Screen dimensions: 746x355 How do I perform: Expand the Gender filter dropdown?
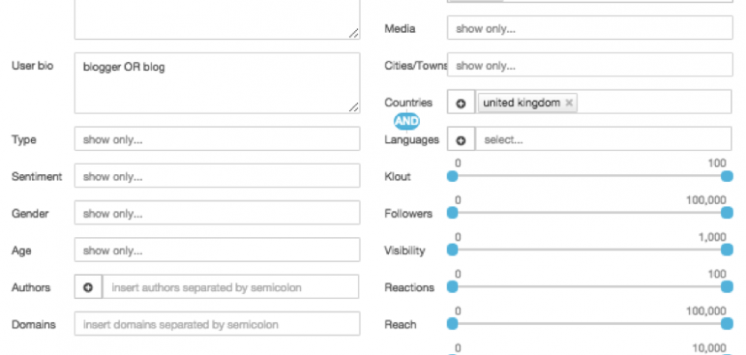click(x=217, y=214)
